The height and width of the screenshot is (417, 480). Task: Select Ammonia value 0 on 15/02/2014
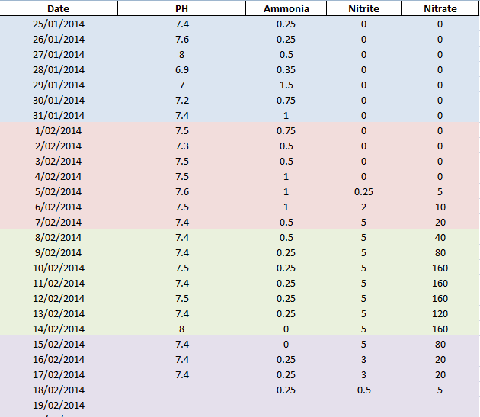point(286,344)
